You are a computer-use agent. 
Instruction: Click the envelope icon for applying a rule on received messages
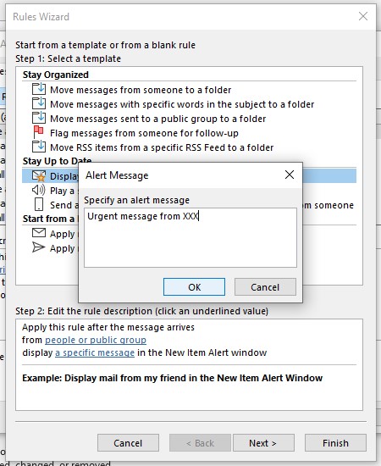click(x=39, y=233)
